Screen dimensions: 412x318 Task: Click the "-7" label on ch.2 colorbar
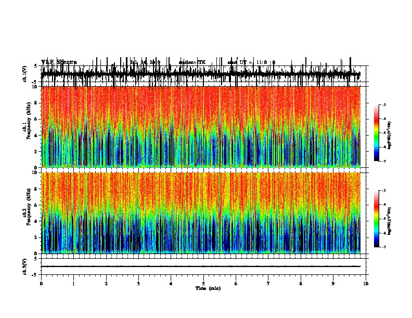point(384,247)
